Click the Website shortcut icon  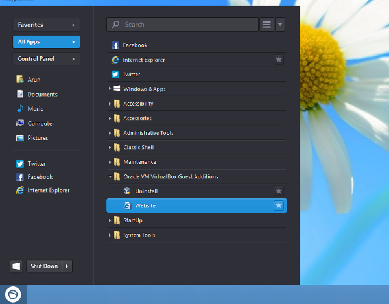tap(127, 205)
